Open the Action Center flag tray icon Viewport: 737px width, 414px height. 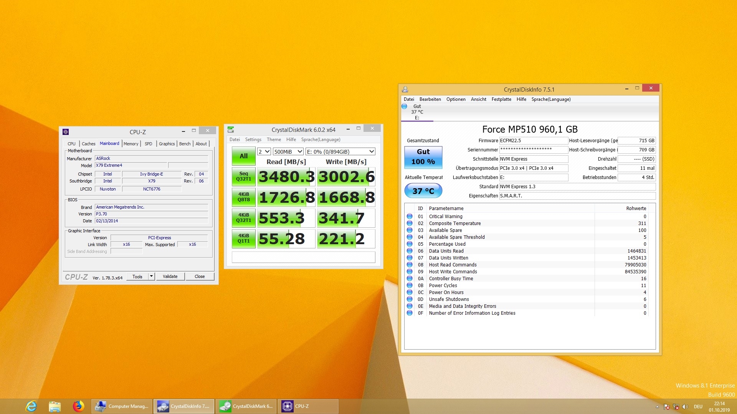pyautogui.click(x=667, y=407)
